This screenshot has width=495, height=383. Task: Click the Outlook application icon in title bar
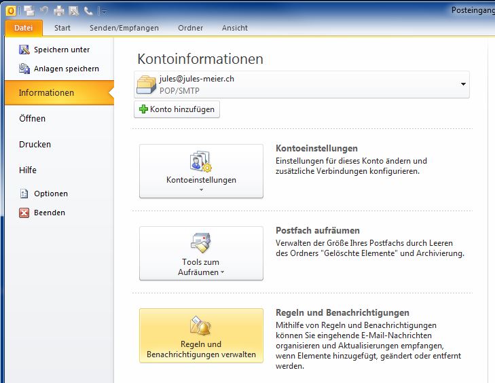[x=11, y=11]
